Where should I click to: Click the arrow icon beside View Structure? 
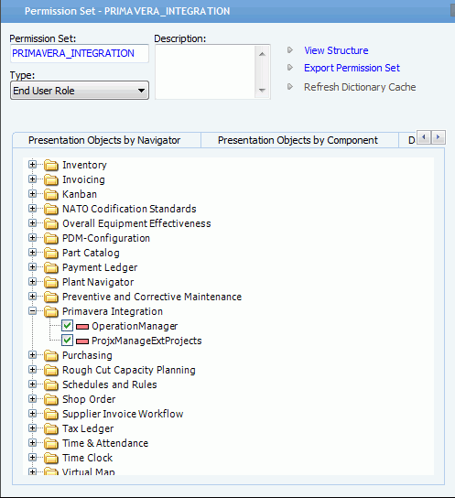pos(290,50)
